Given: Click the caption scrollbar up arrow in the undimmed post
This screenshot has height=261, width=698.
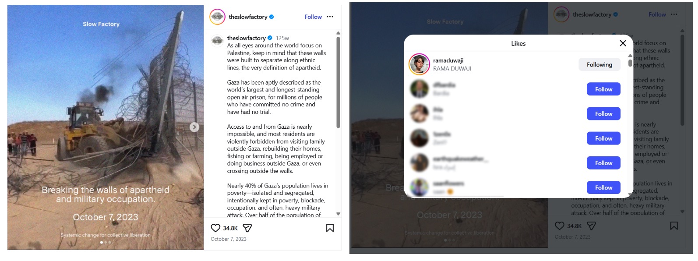Looking at the screenshot, I should point(338,33).
